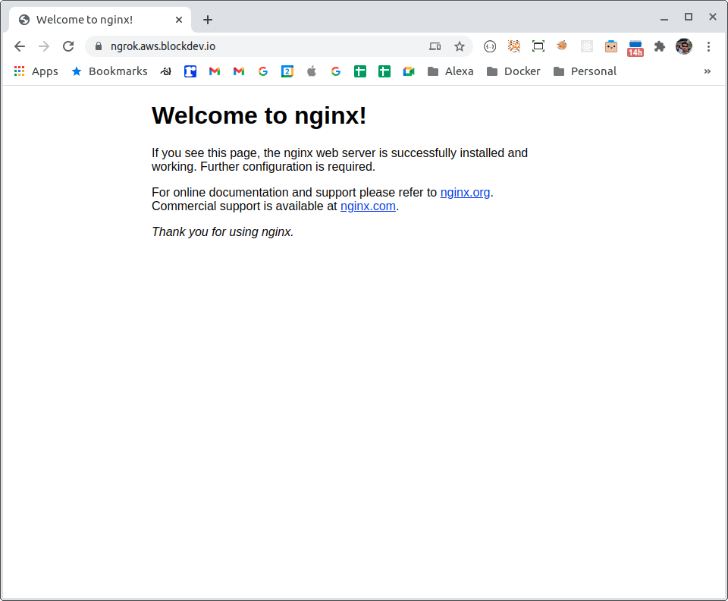This screenshot has height=601, width=728.
Task: Open the extension with 14h badge
Action: pos(635,49)
